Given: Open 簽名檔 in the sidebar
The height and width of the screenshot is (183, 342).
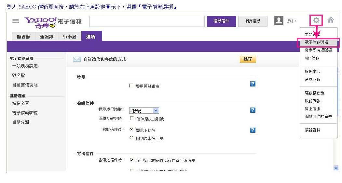Looking at the screenshot, I should pos(19,75).
